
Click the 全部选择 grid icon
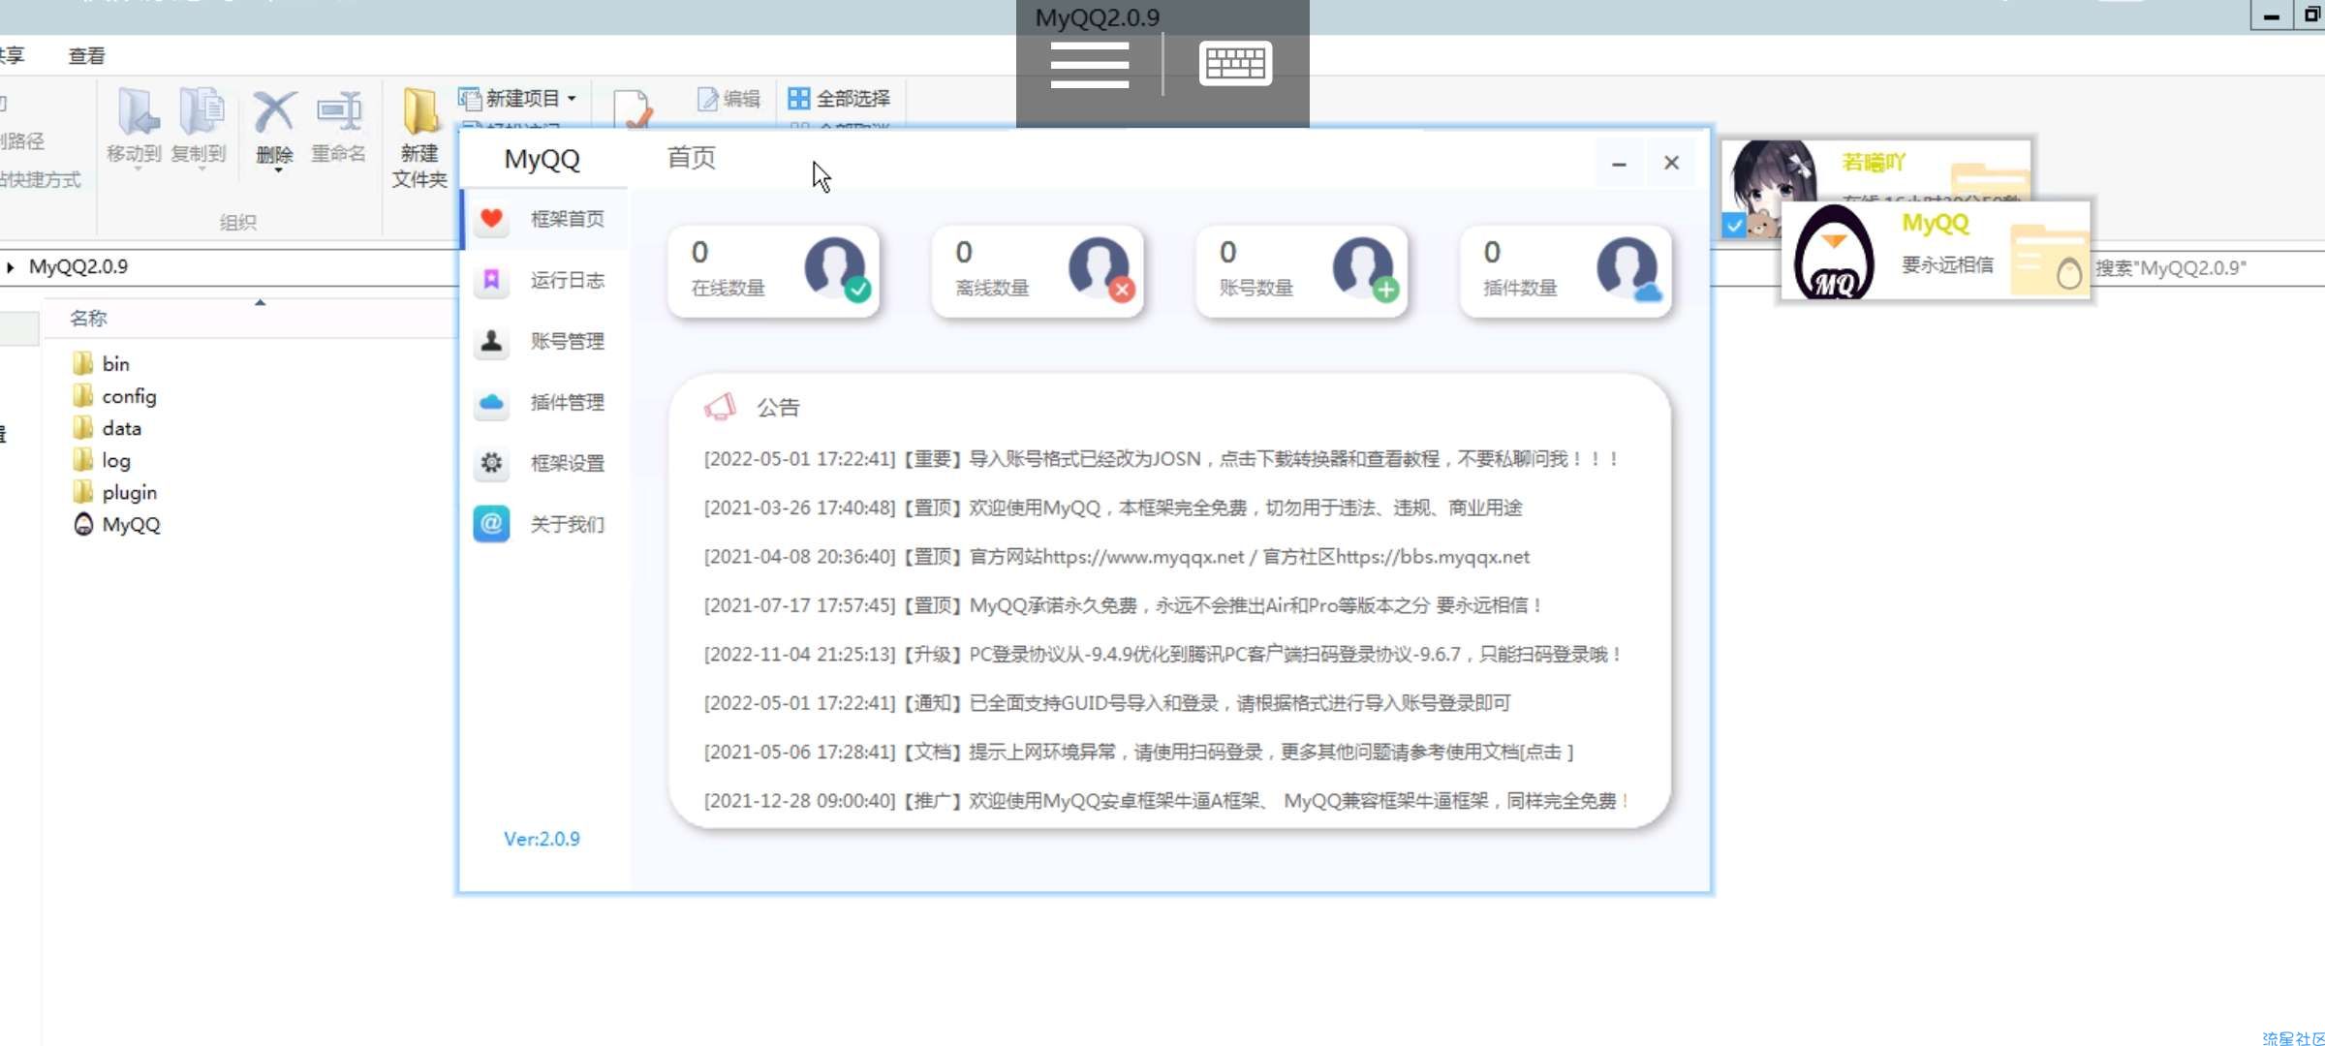tap(798, 98)
